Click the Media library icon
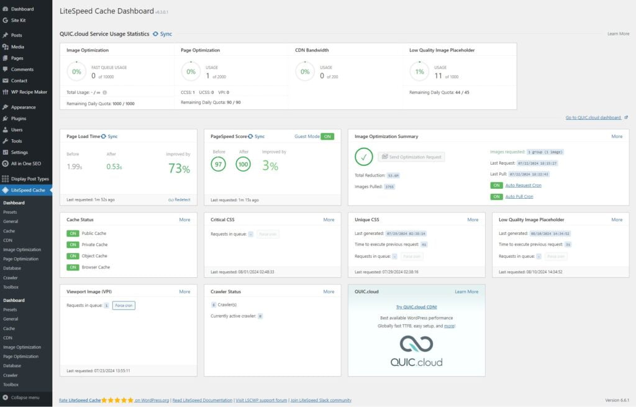636x407 pixels. (5, 47)
